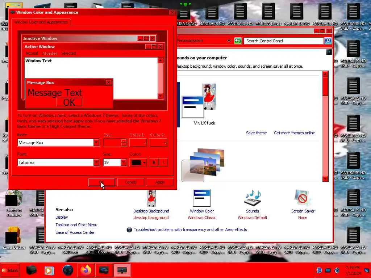Open MARISA IS NO SKID.txt desktop file
This screenshot has height=278, width=371.
(x=70, y=249)
